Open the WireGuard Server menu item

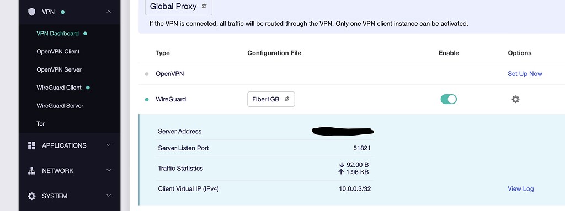point(60,106)
